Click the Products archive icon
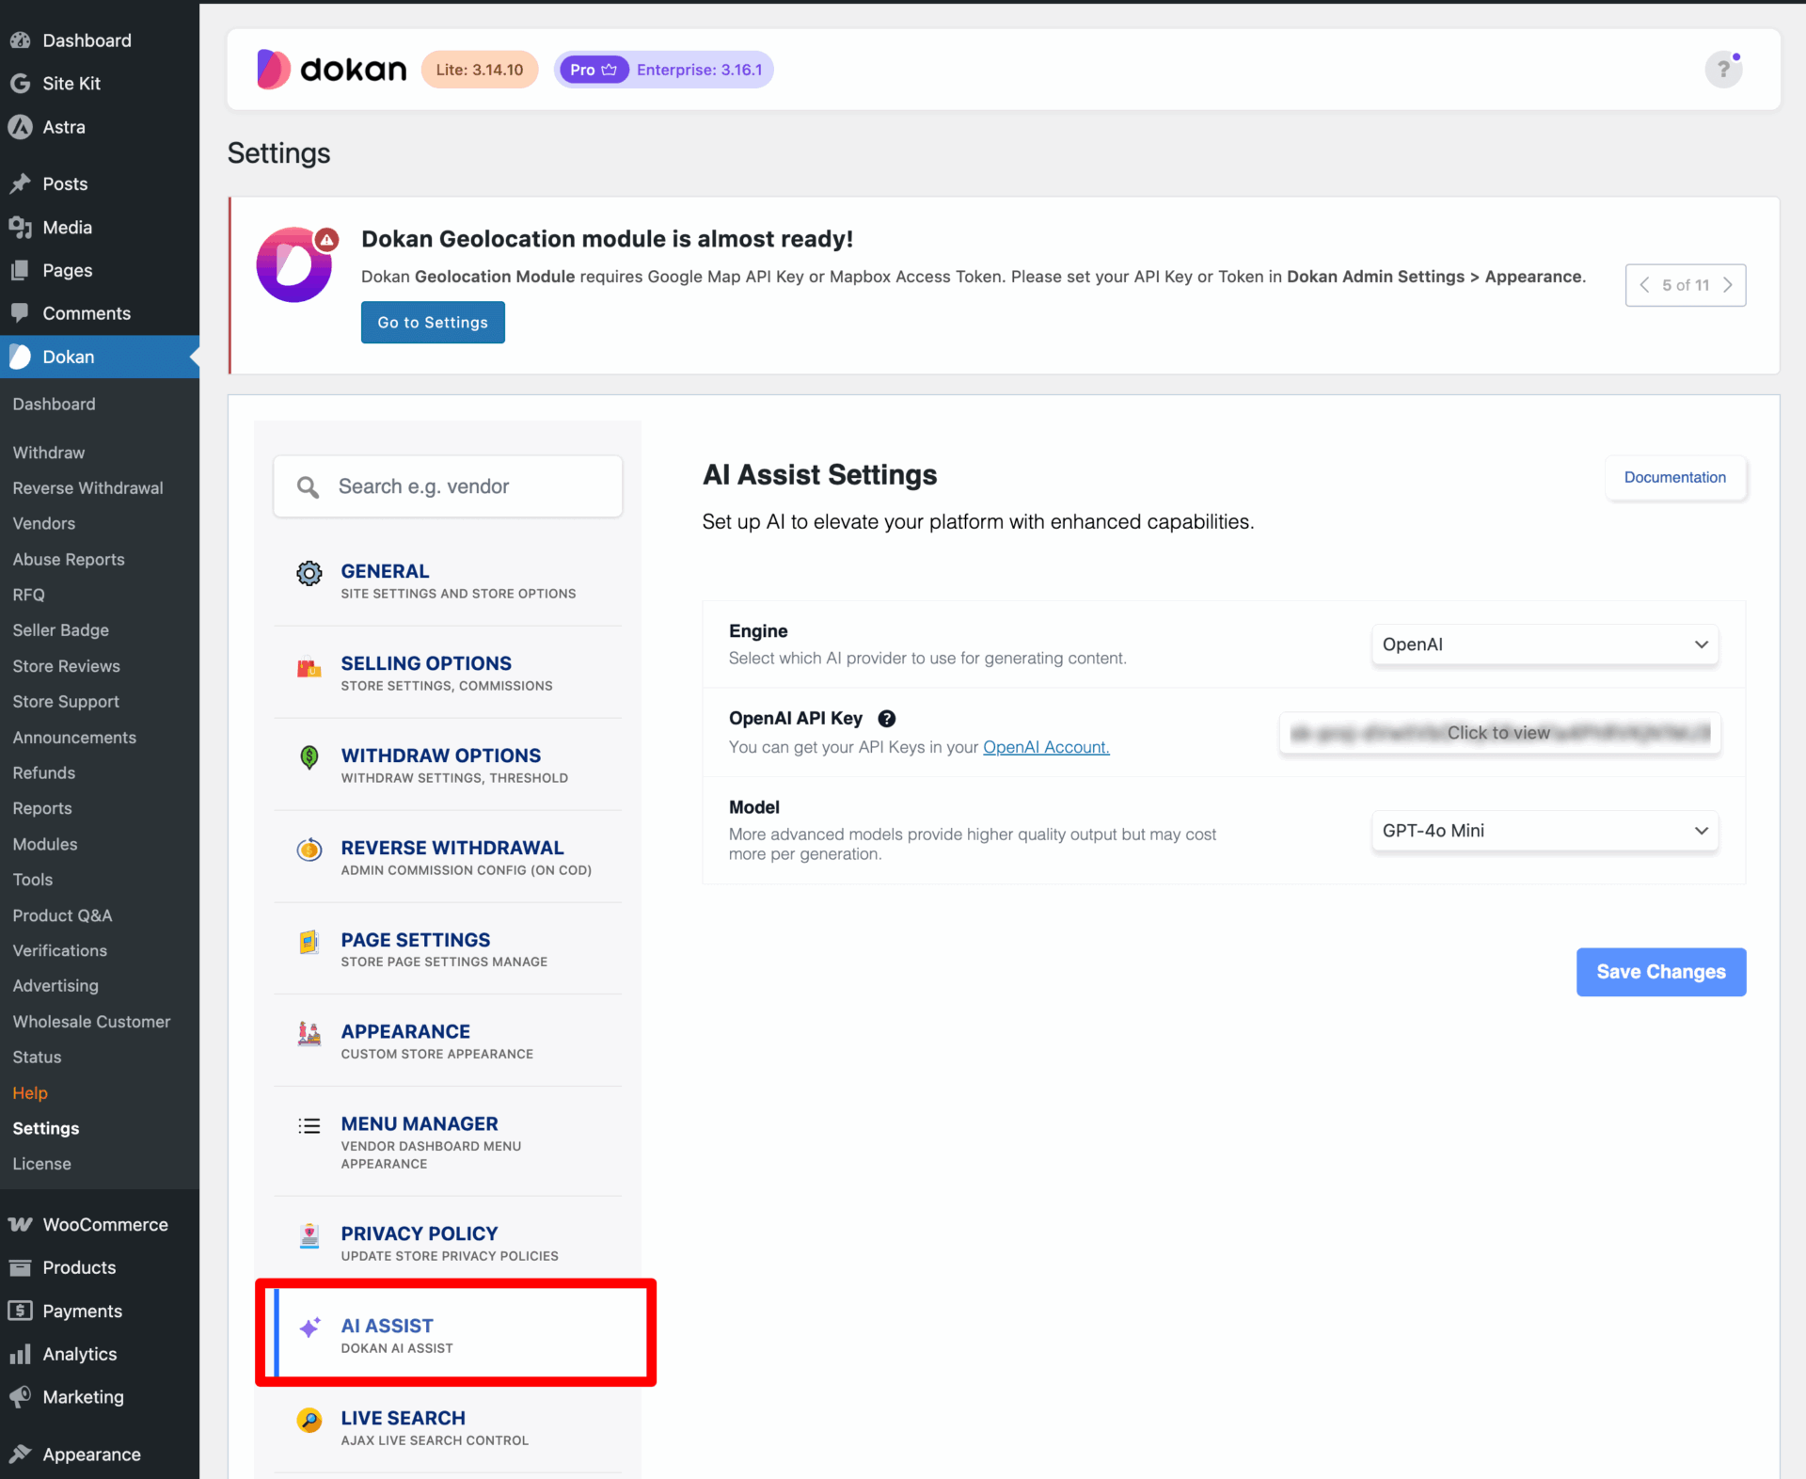The height and width of the screenshot is (1479, 1806). pyautogui.click(x=21, y=1267)
